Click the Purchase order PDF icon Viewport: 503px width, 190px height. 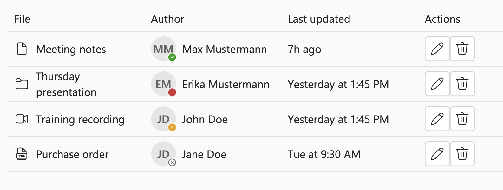point(22,154)
